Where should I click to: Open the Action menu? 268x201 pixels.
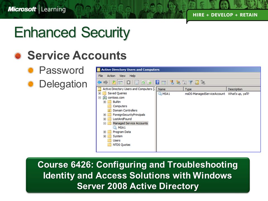(x=111, y=76)
